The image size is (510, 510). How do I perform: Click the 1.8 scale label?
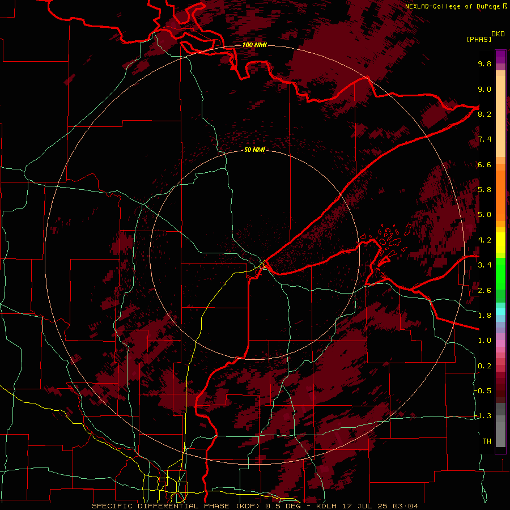(x=484, y=316)
